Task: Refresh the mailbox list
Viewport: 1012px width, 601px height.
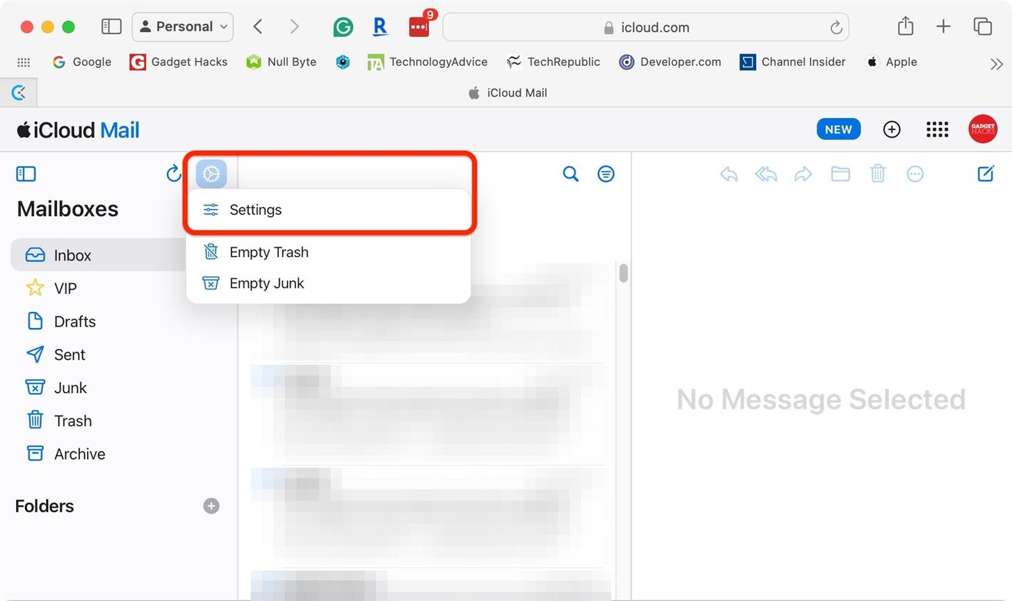Action: (174, 174)
